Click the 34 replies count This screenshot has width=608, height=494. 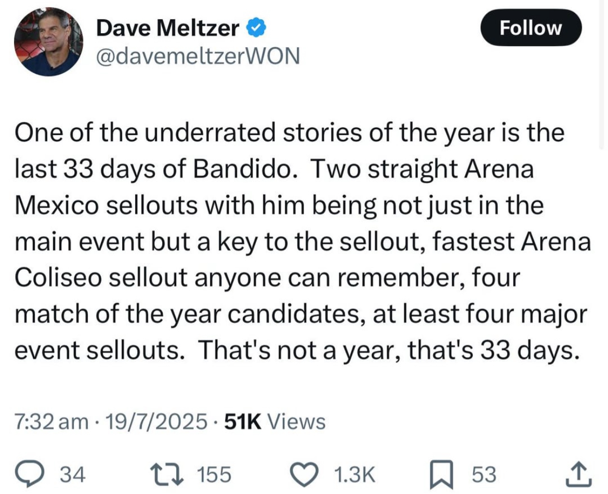pyautogui.click(x=73, y=475)
